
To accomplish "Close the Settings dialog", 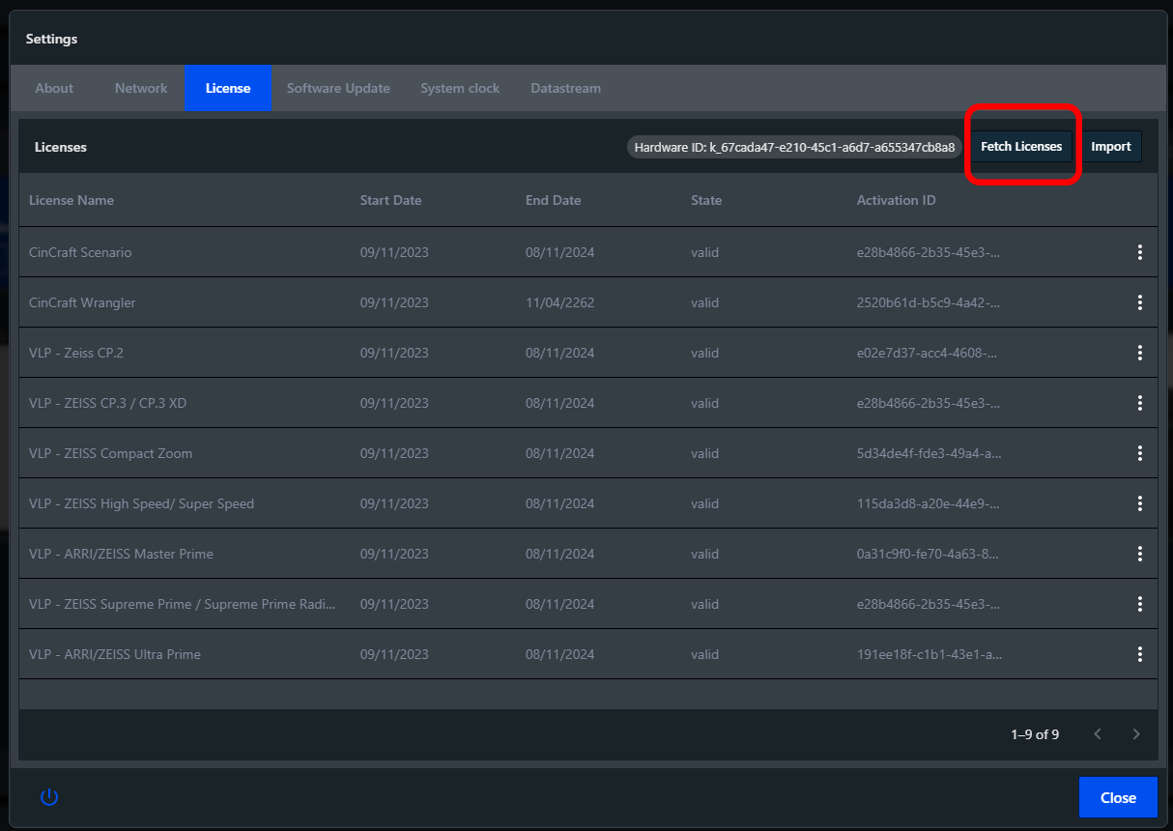I will click(x=1118, y=797).
